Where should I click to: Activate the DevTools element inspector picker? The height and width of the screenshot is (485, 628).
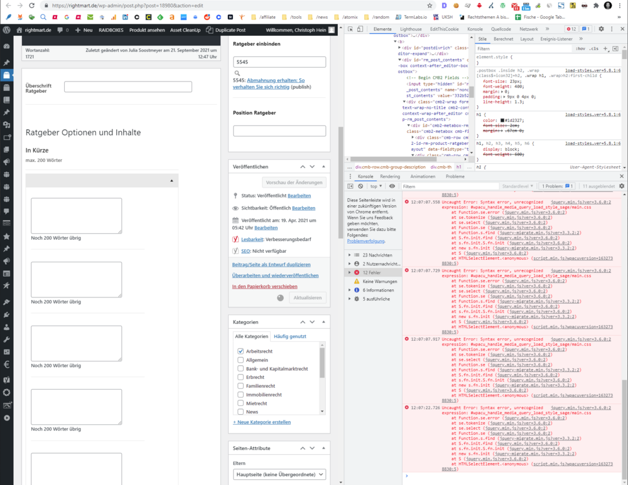pos(350,29)
